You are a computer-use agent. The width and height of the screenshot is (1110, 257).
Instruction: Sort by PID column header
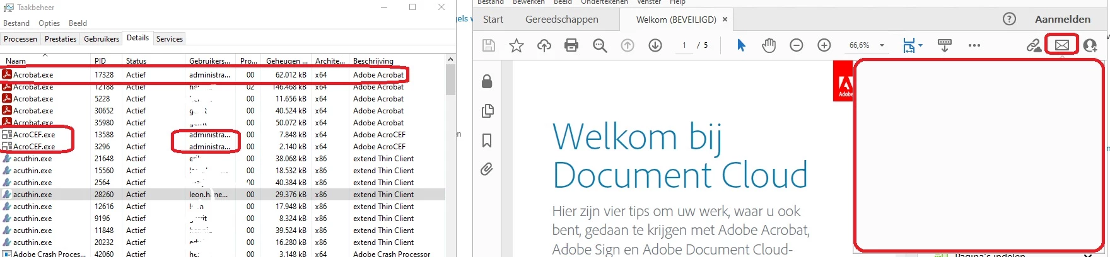(x=106, y=60)
